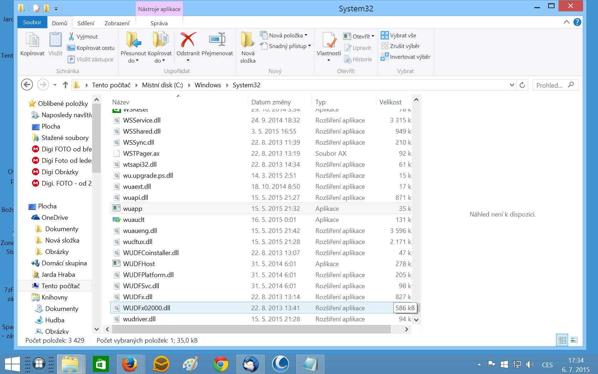This screenshot has height=374, width=598.
Task: Create a Nová složka via ribbon icon
Action: [x=248, y=47]
